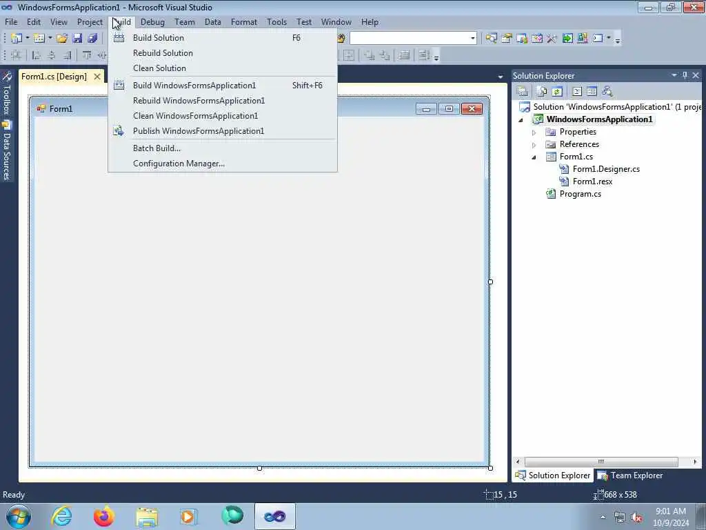This screenshot has height=530, width=706.
Task: Click the muted volume tray icon
Action: (636, 518)
